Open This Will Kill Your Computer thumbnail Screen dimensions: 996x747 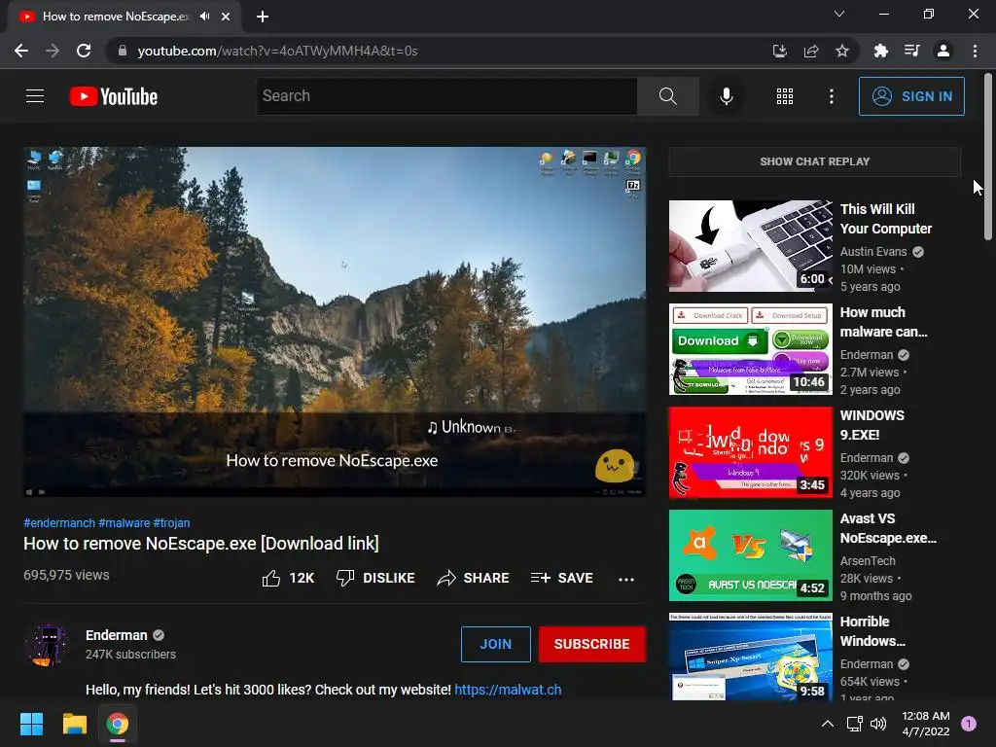click(750, 246)
